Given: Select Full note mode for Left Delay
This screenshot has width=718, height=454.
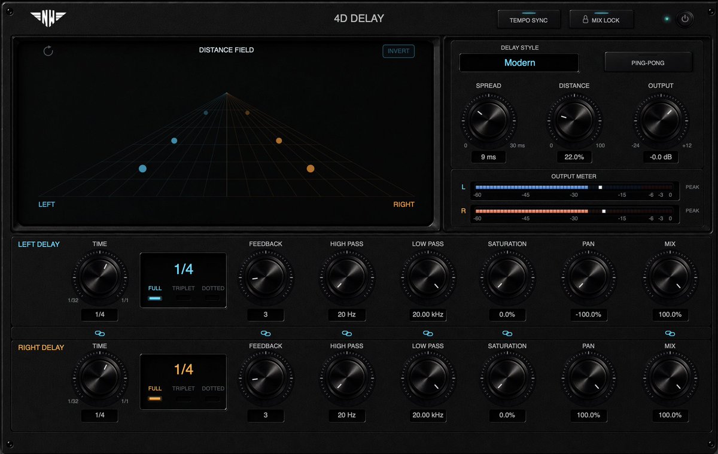Looking at the screenshot, I should pyautogui.click(x=155, y=292).
